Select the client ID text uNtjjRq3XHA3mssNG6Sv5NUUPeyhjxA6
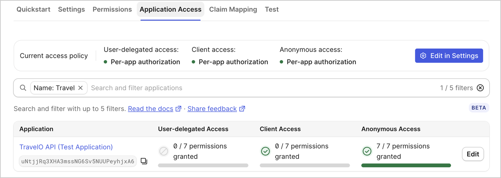The image size is (501, 178). point(78,161)
